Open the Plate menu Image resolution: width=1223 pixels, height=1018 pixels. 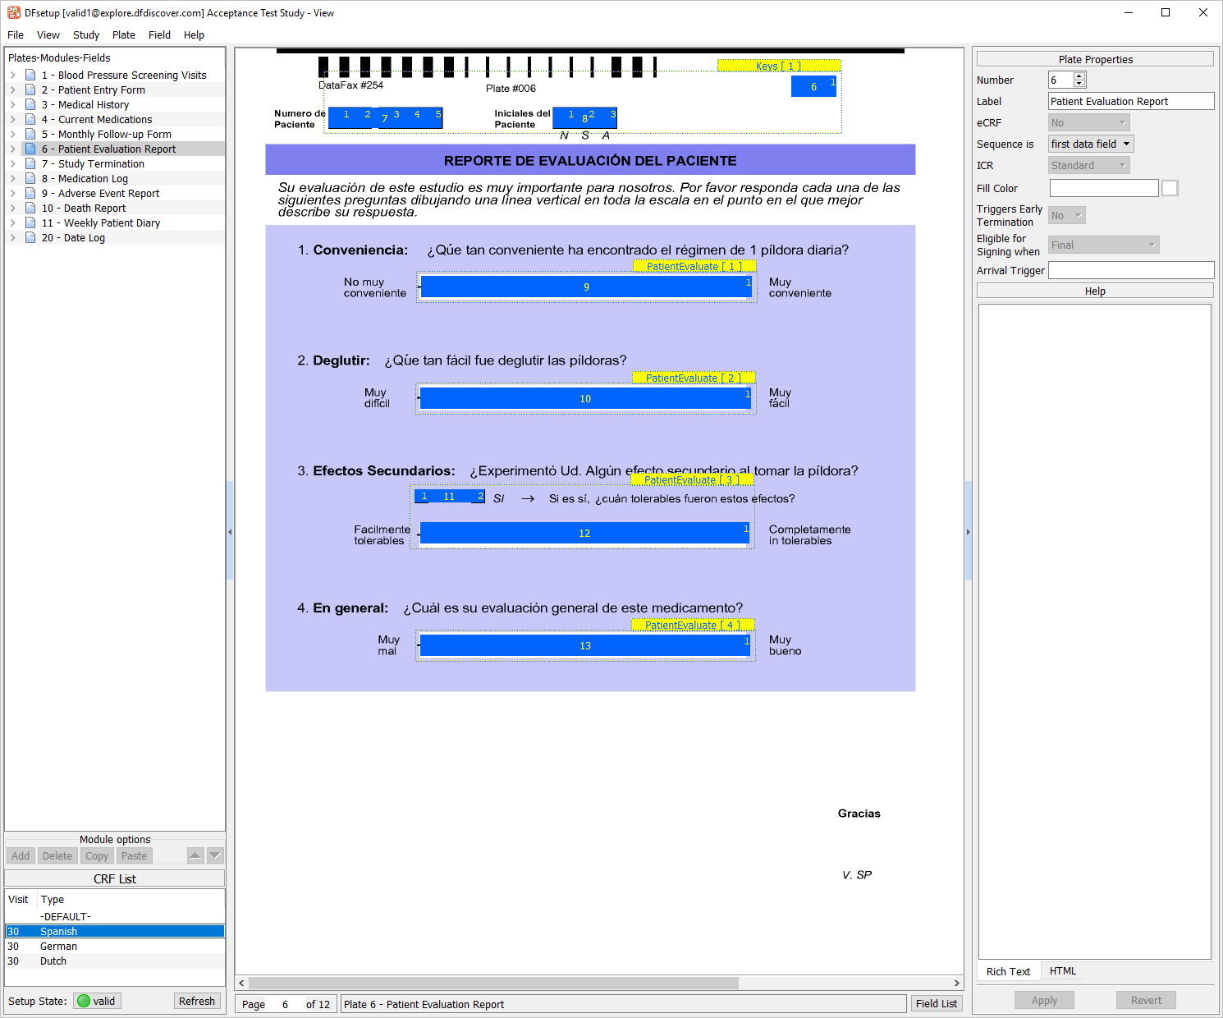click(x=124, y=35)
